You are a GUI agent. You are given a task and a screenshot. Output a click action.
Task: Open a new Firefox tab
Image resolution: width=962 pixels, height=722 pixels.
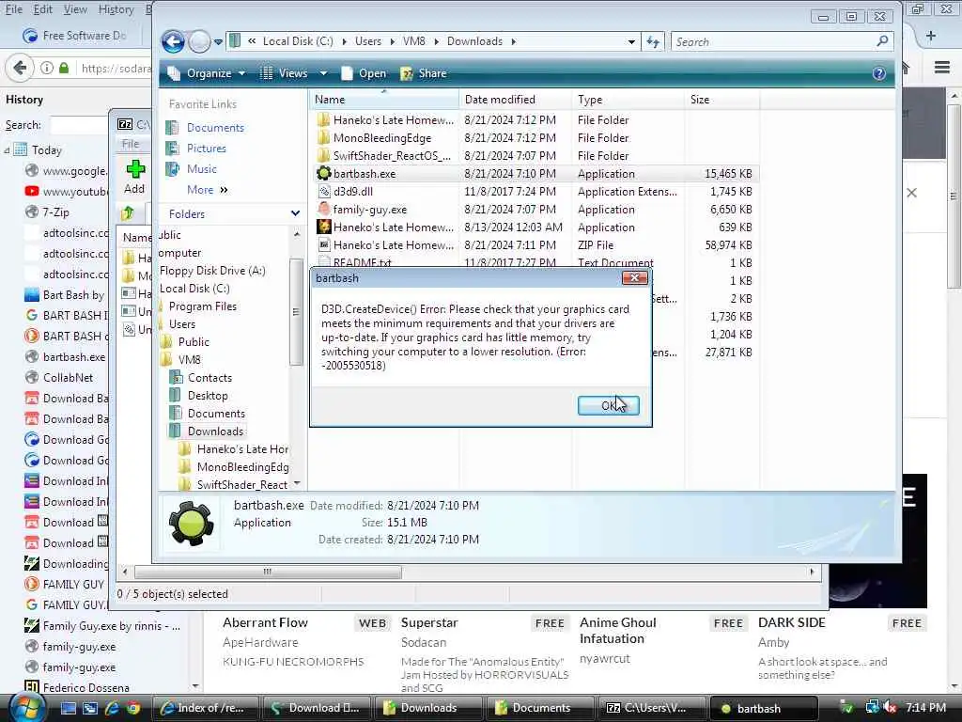tap(931, 36)
